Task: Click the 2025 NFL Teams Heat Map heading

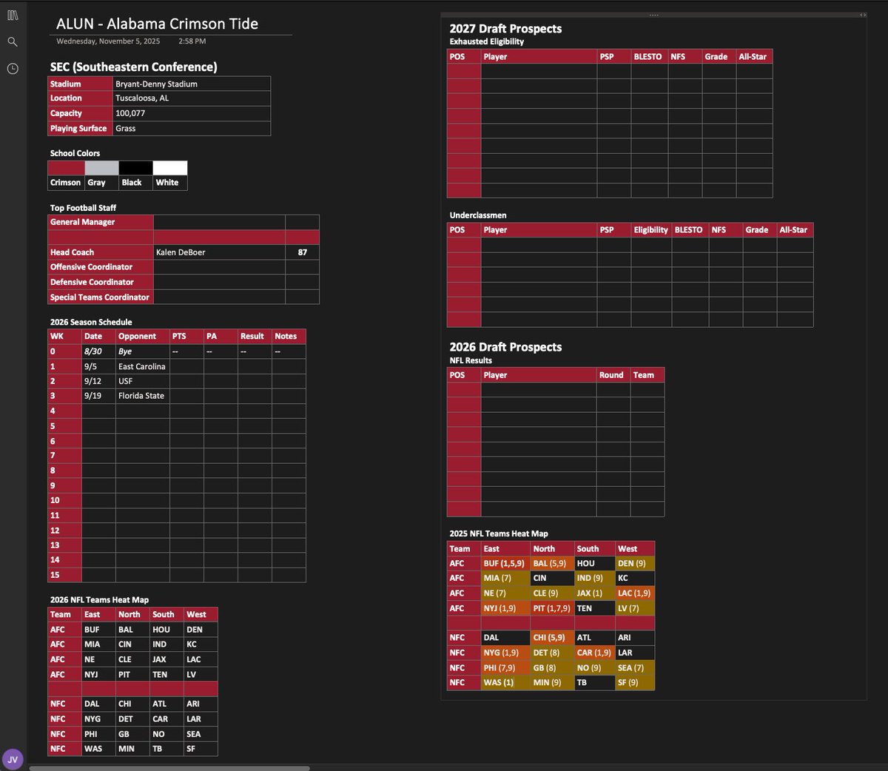Action: pyautogui.click(x=499, y=533)
